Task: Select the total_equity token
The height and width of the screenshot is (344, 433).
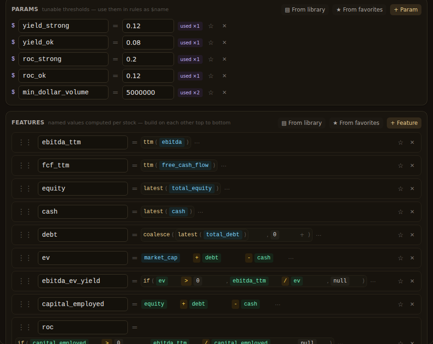Action: click(192, 189)
